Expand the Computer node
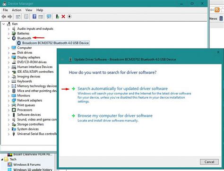 [x=9, y=48]
